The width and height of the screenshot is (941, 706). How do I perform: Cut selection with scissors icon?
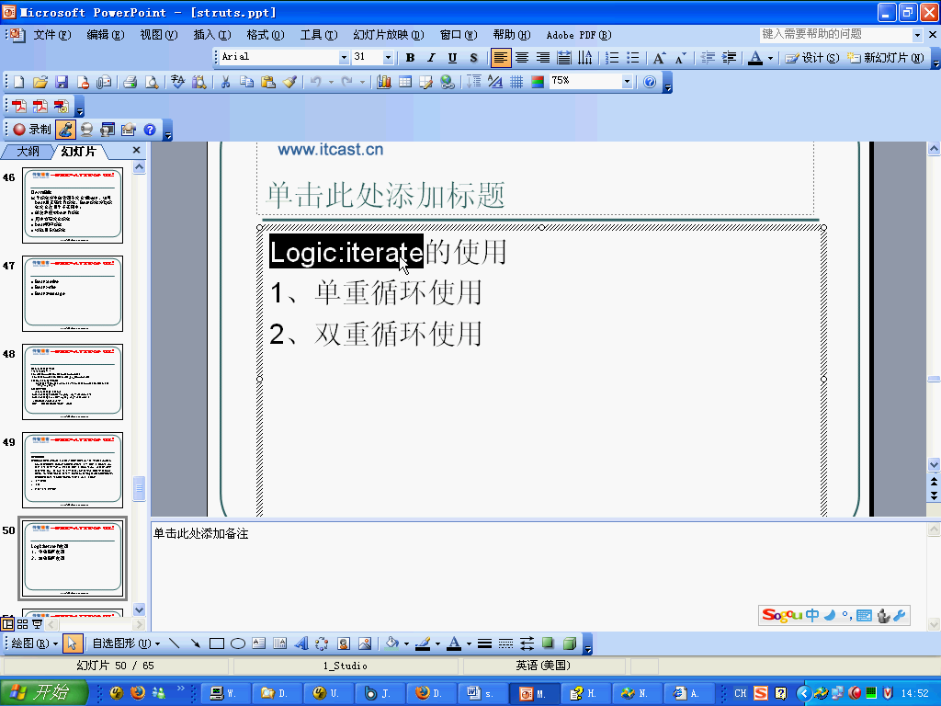[226, 82]
